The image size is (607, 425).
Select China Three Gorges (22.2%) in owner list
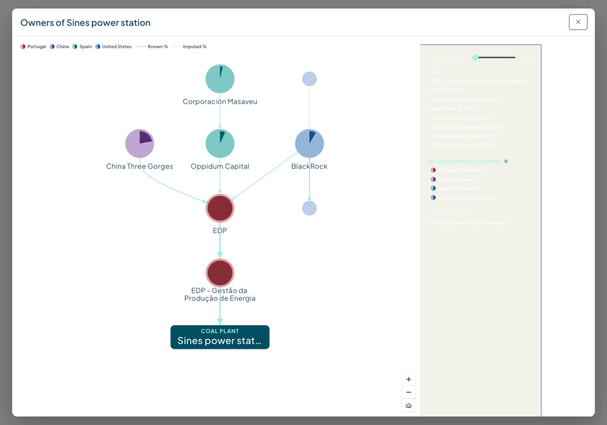coord(464,100)
